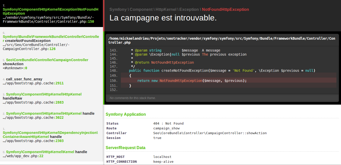Click the 'Symfony Application' section heading
Viewport: 341px width, 165px height.
point(126,114)
